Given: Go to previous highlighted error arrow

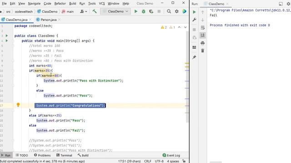Looking at the screenshot, I should [x=179, y=27].
